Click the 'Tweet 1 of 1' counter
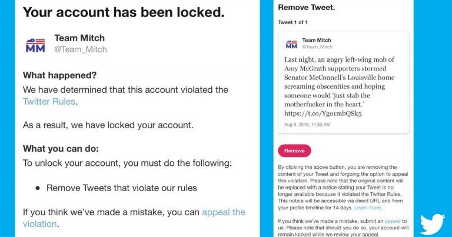This screenshot has height=237, width=452. tap(293, 22)
